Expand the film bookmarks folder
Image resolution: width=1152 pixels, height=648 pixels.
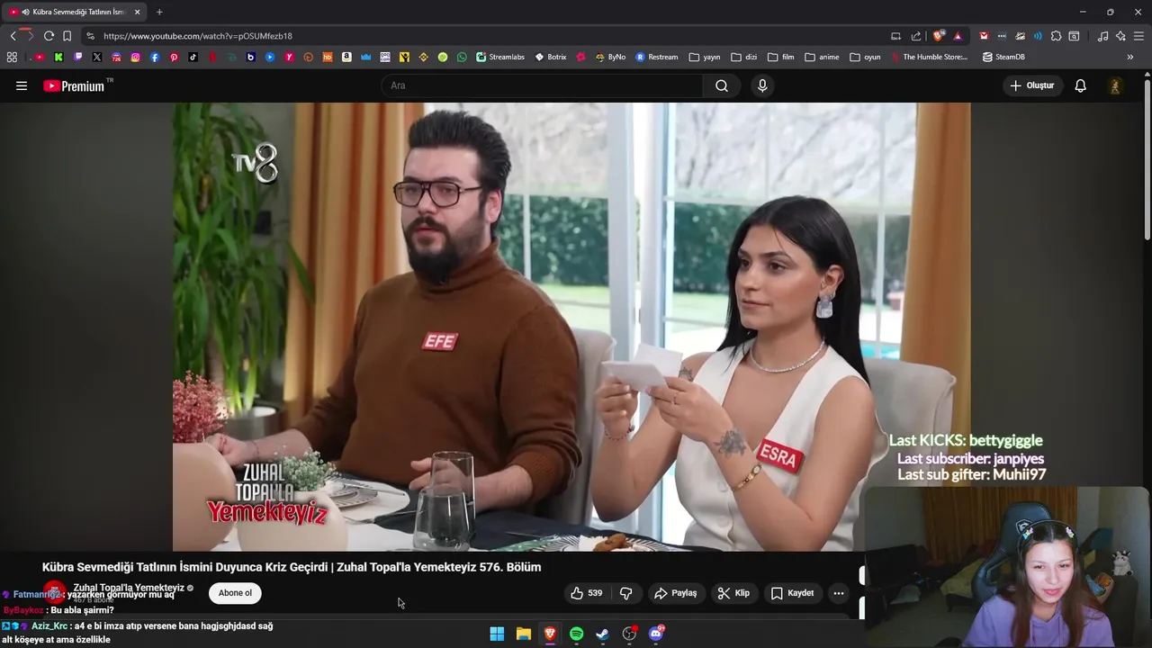(x=781, y=57)
